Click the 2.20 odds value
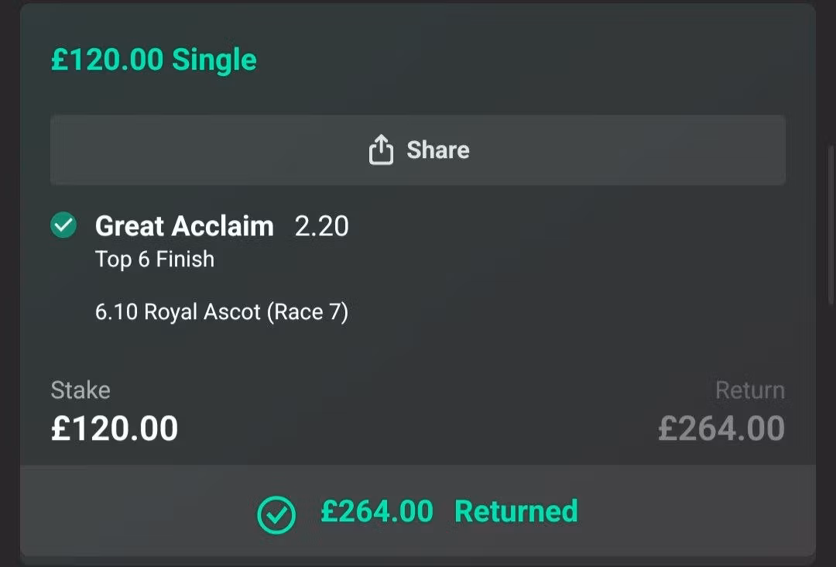Viewport: 836px width, 567px height. (321, 226)
